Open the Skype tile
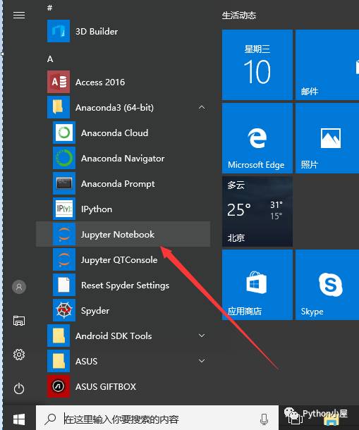This screenshot has height=430, width=359. click(x=327, y=285)
